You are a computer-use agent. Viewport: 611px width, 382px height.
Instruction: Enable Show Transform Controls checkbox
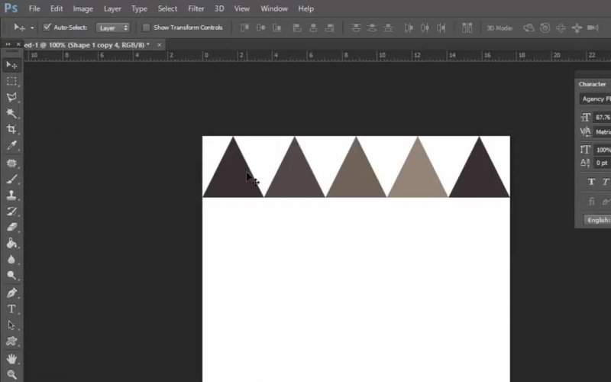[147, 28]
